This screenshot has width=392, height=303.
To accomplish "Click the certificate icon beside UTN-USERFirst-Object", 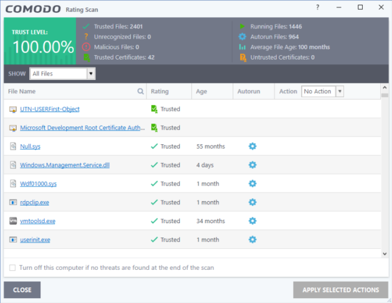I will [x=13, y=109].
